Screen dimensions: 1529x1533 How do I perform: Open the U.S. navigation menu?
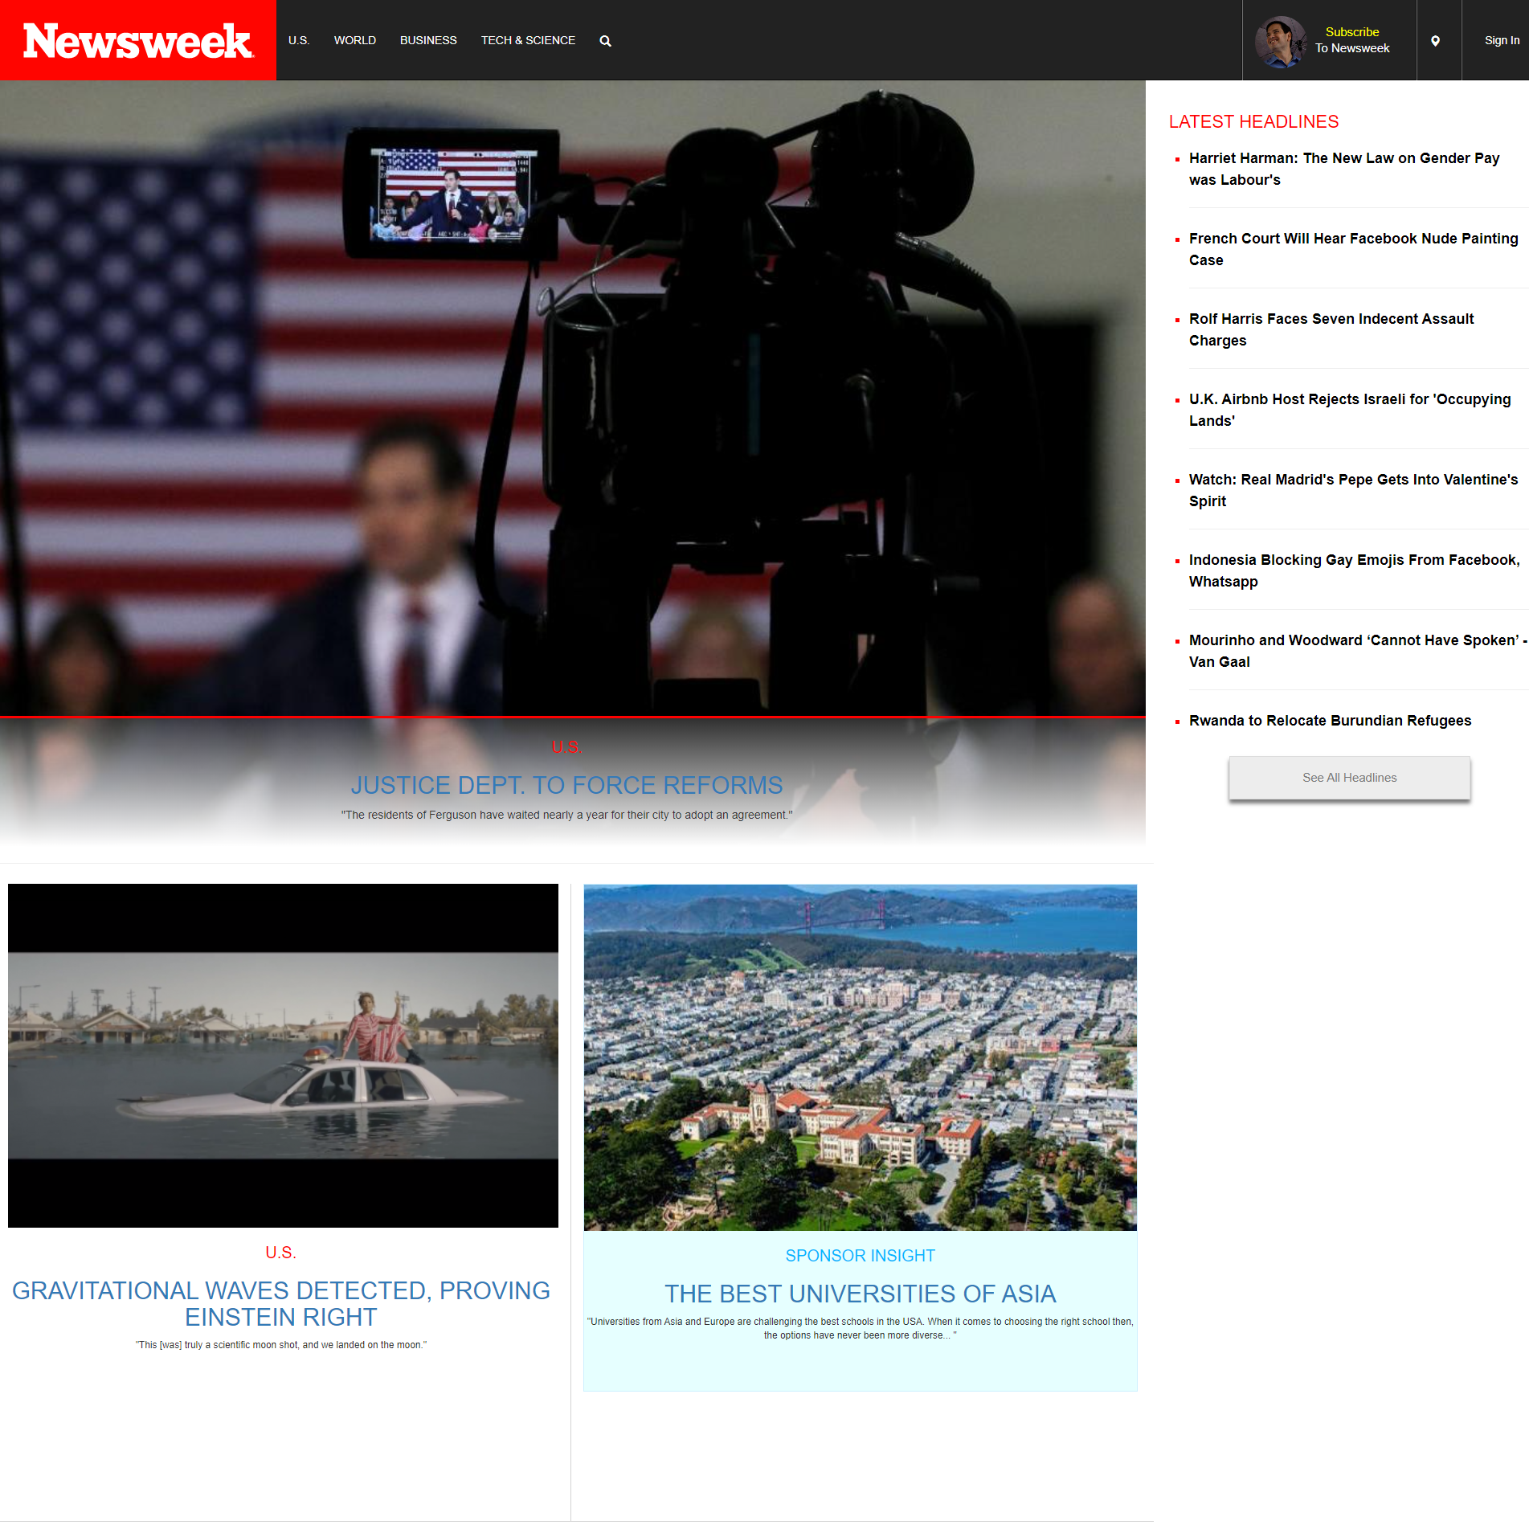[299, 40]
